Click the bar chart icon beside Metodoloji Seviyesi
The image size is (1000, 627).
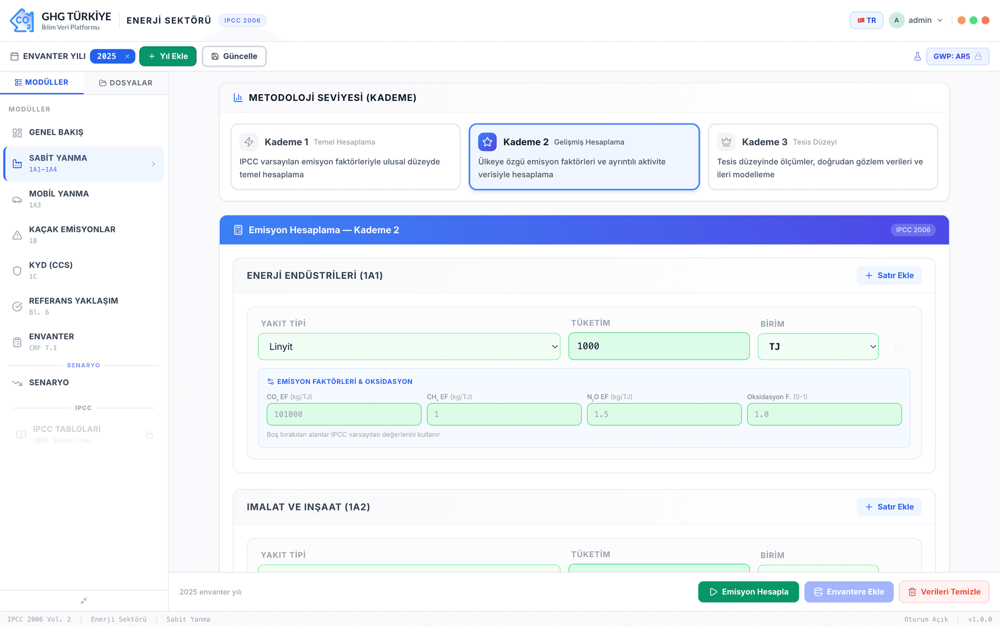[238, 98]
